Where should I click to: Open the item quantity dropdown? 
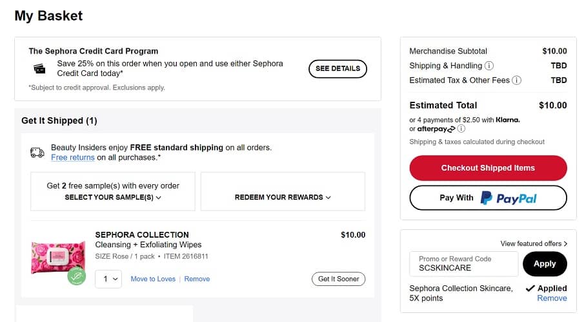[108, 279]
